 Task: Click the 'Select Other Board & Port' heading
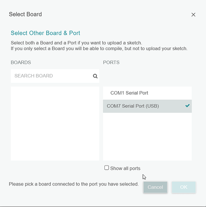coord(45,33)
